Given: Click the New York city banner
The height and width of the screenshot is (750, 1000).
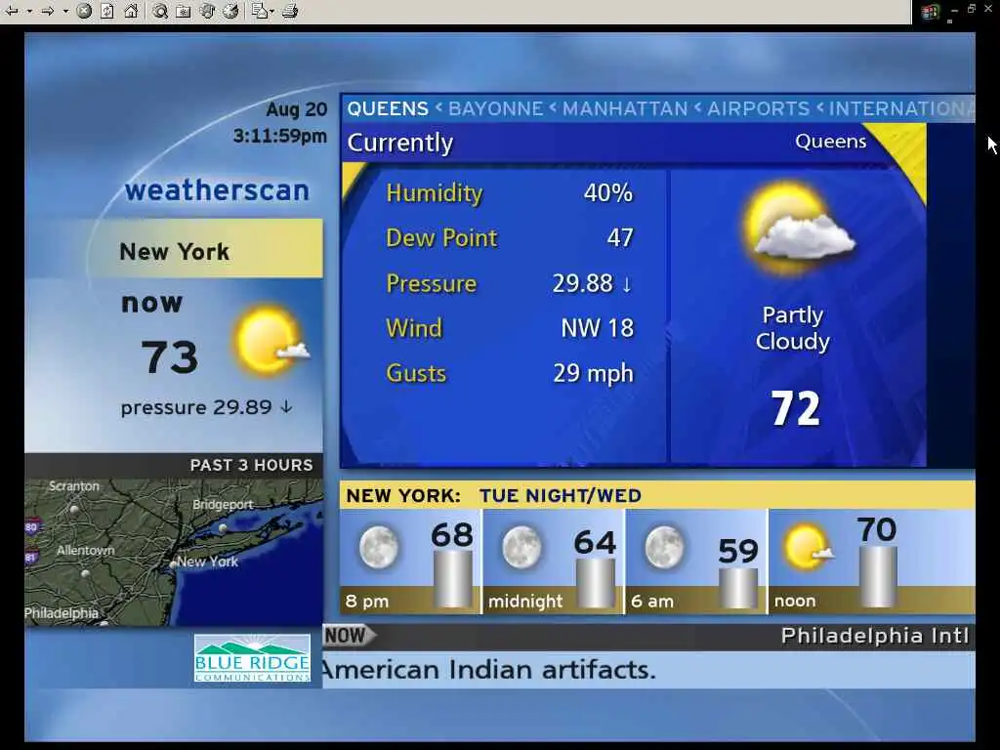Looking at the screenshot, I should tap(205, 249).
